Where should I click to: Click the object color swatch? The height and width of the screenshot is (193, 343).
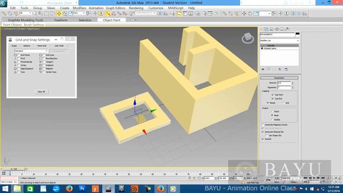tap(297, 34)
